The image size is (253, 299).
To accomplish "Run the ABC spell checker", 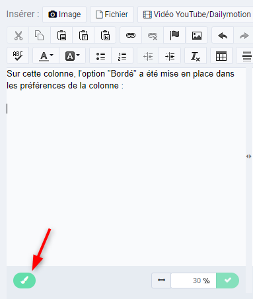I will (x=18, y=55).
